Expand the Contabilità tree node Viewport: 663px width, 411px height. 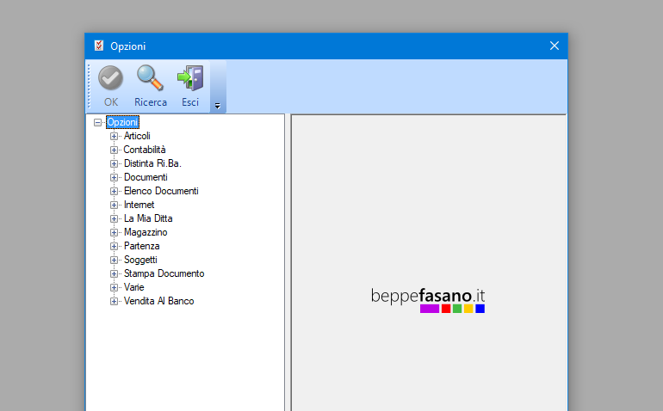point(114,150)
